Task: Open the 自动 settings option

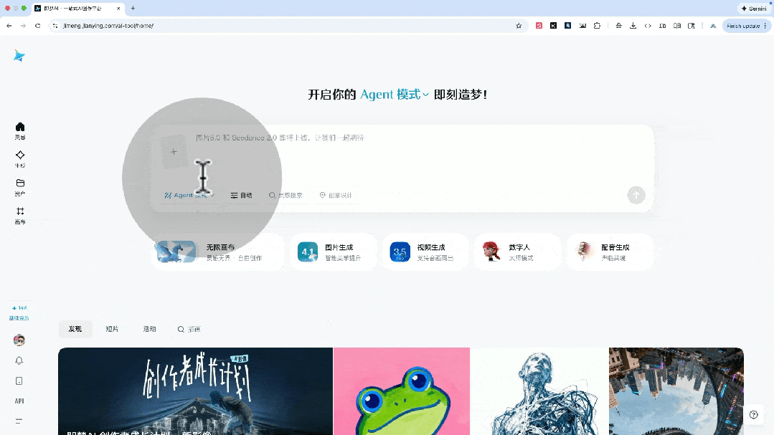Action: [x=241, y=195]
